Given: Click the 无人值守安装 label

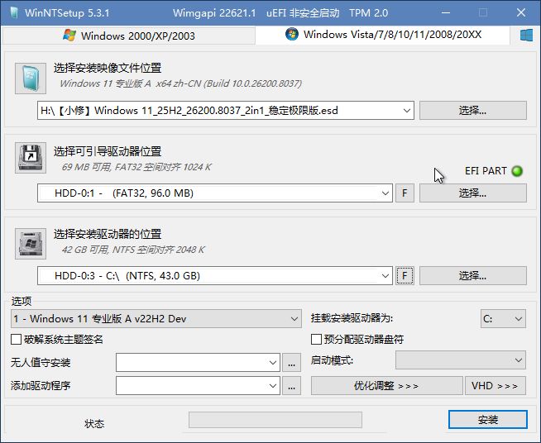Looking at the screenshot, I should [41, 363].
